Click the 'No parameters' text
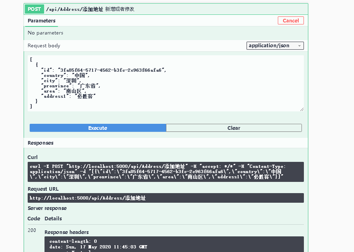Screen dimensions: 354x252 click(45, 33)
